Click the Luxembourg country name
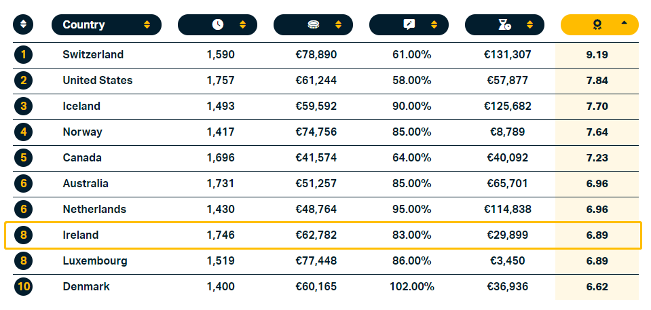Viewport: 651px width, 310px height. [95, 260]
